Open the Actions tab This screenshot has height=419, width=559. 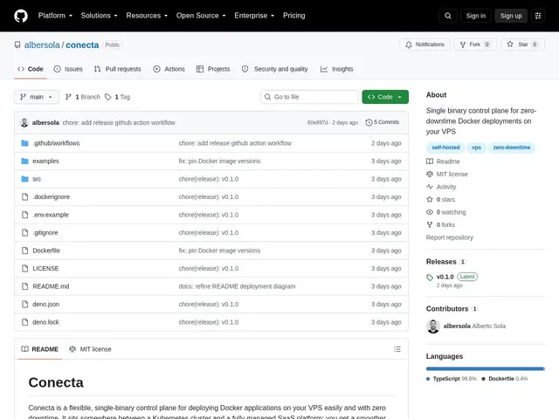click(x=169, y=69)
